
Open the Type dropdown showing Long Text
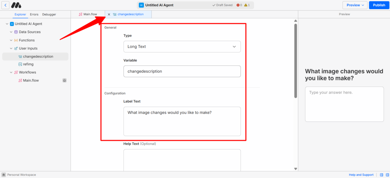coord(182,47)
